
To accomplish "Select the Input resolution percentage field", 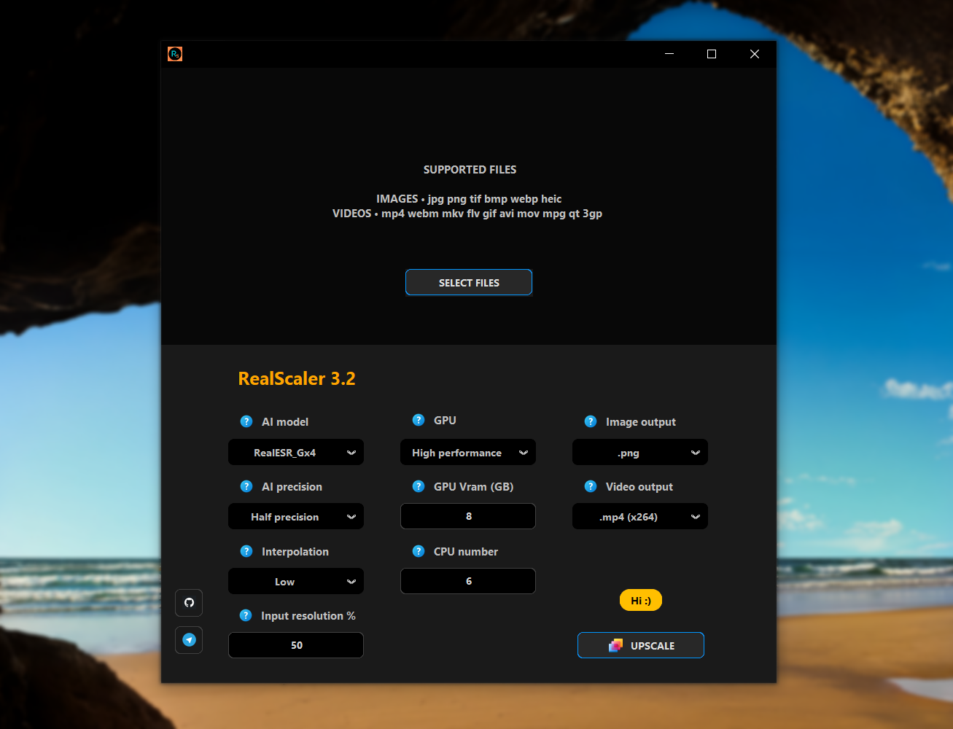I will click(x=295, y=645).
